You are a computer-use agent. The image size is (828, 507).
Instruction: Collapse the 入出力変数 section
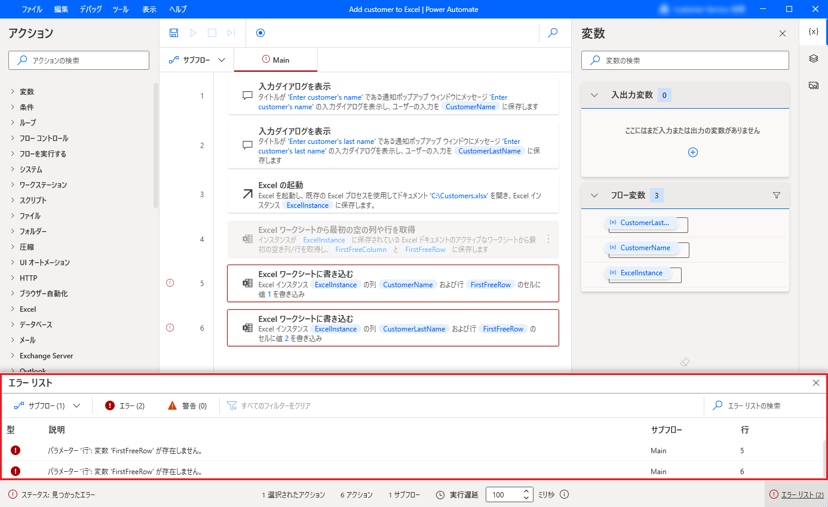coord(594,95)
